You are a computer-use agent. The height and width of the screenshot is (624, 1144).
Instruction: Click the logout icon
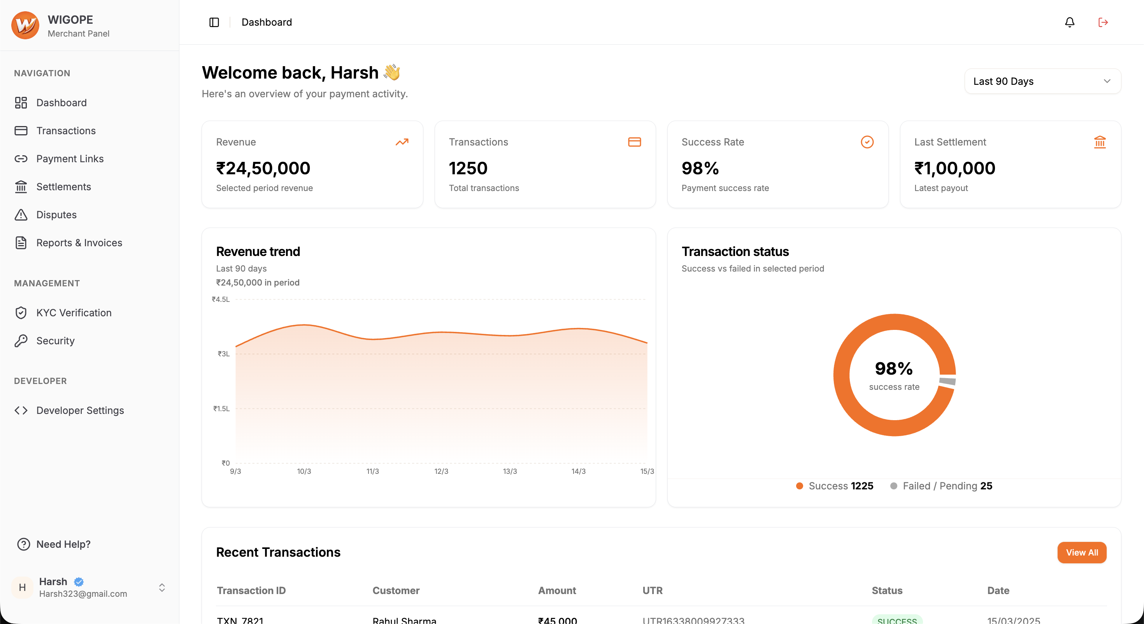(1103, 22)
